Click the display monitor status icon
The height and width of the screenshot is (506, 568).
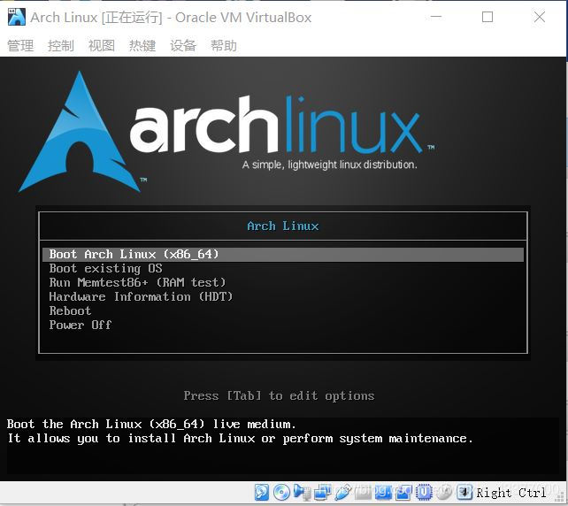[383, 492]
